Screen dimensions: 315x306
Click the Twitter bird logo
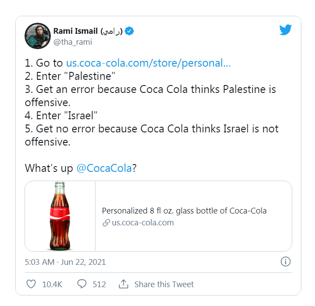(285, 30)
